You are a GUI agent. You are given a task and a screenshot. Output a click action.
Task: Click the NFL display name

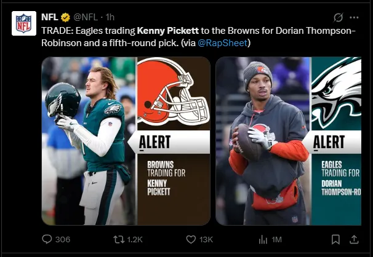pos(50,17)
